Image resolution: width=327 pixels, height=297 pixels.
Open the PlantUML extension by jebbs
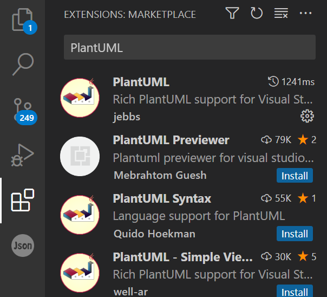click(x=141, y=82)
